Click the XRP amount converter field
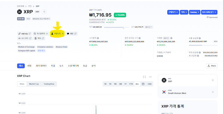The image size is (223, 114). (188, 80)
